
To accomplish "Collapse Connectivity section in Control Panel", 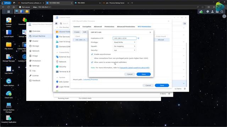I will tap(57, 53).
